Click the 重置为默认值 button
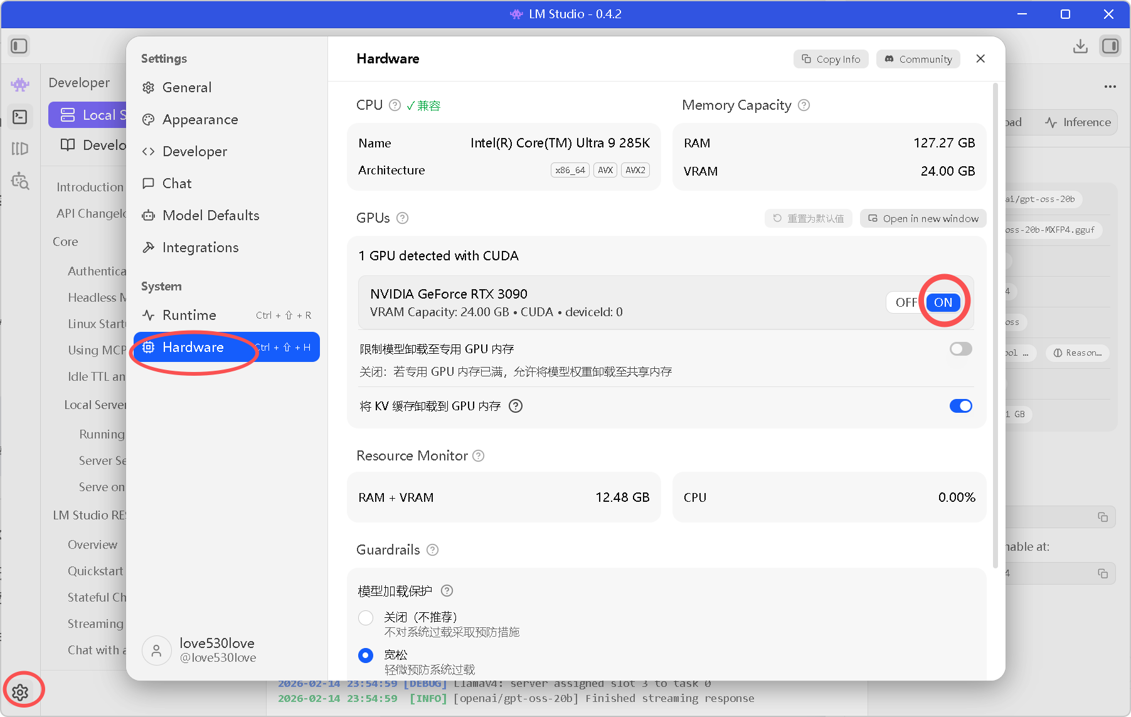This screenshot has width=1131, height=717. click(x=809, y=218)
